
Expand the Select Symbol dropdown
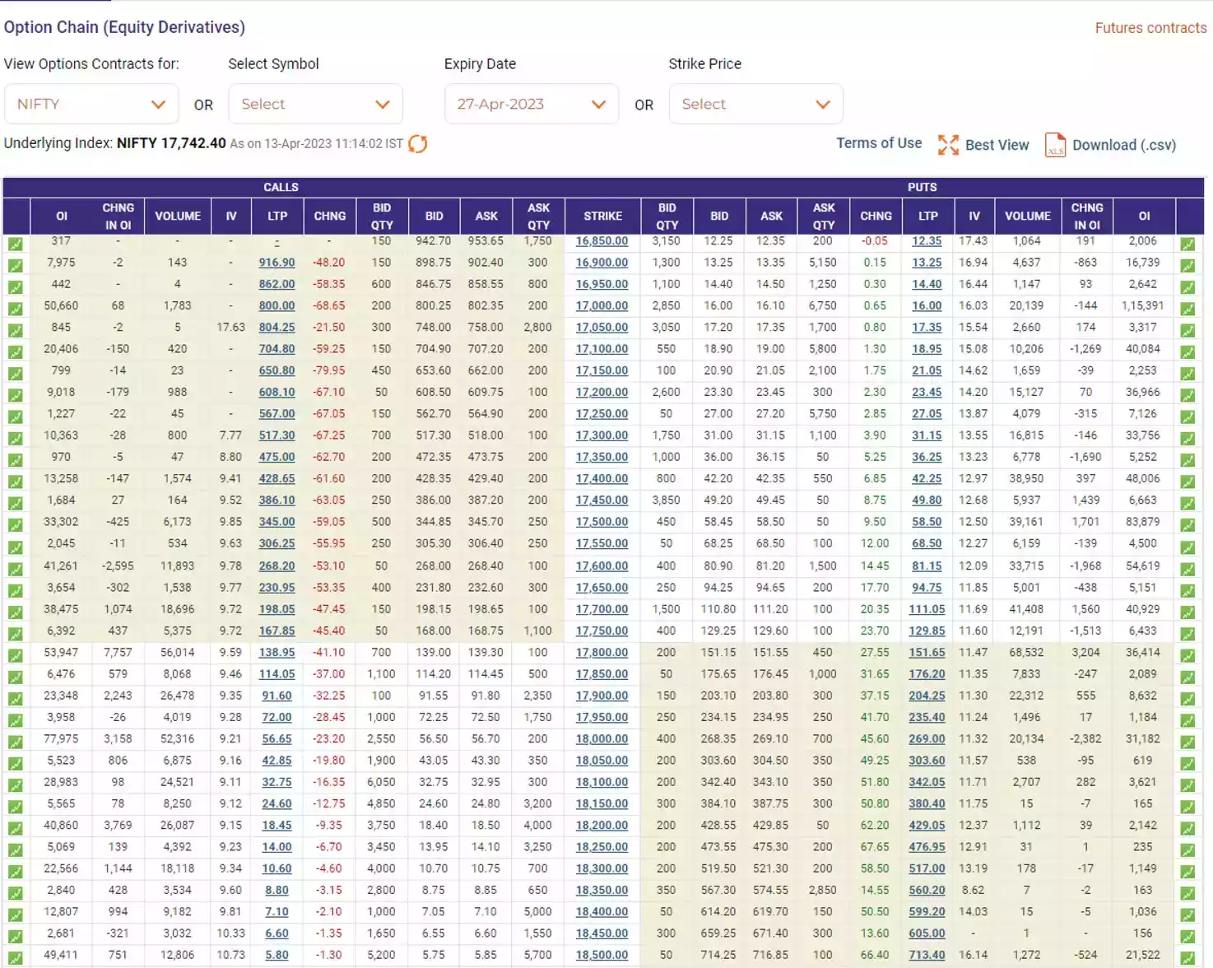pos(315,104)
